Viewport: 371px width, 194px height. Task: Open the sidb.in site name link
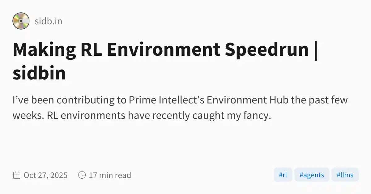click(48, 21)
